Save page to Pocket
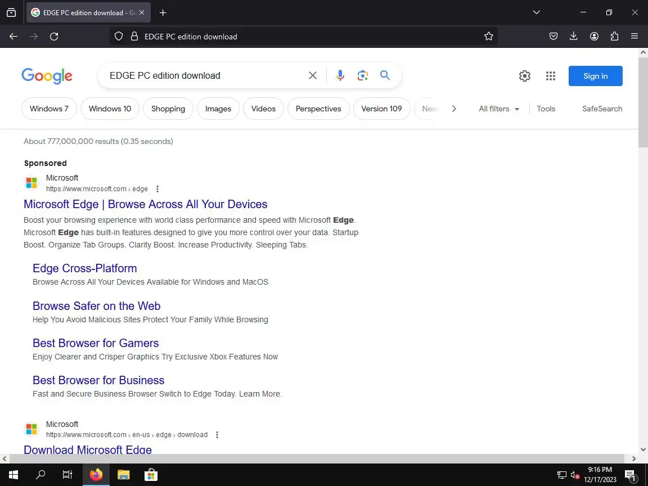Image resolution: width=648 pixels, height=486 pixels. point(553,37)
